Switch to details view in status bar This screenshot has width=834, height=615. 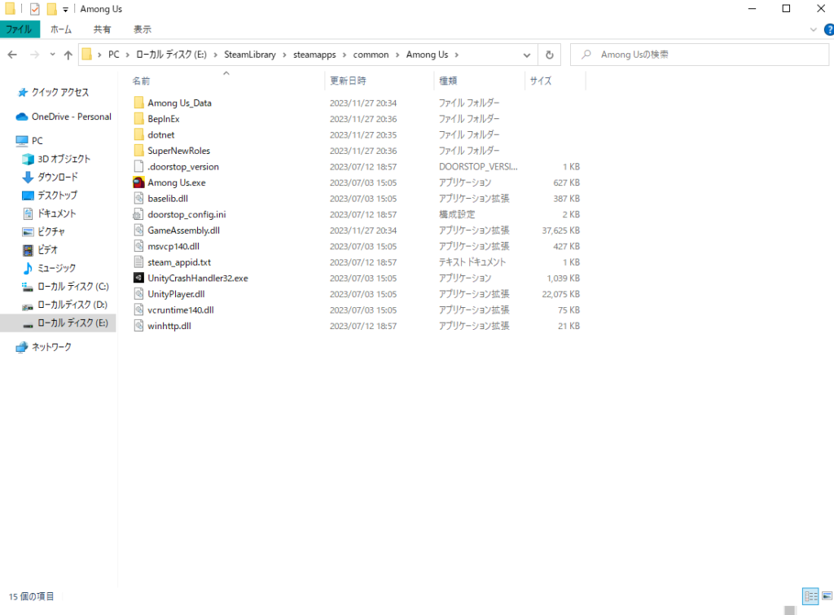pos(810,596)
